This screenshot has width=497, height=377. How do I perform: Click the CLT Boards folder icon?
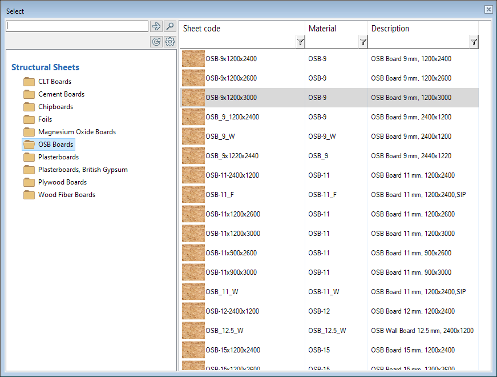pyautogui.click(x=29, y=82)
